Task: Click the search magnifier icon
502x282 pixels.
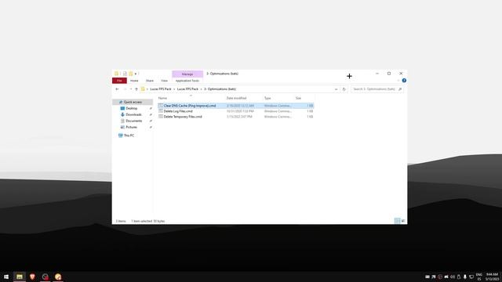Action: 400,89
